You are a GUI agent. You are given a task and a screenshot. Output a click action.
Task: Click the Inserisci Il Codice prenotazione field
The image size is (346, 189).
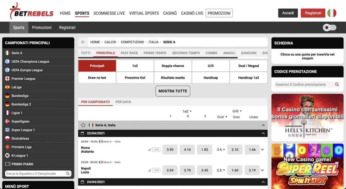click(307, 85)
